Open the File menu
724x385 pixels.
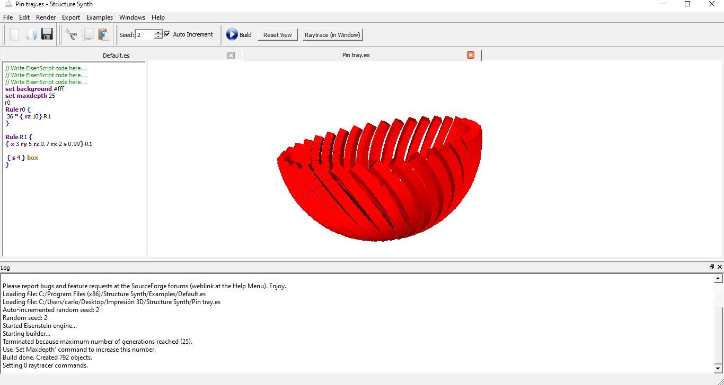(8, 17)
